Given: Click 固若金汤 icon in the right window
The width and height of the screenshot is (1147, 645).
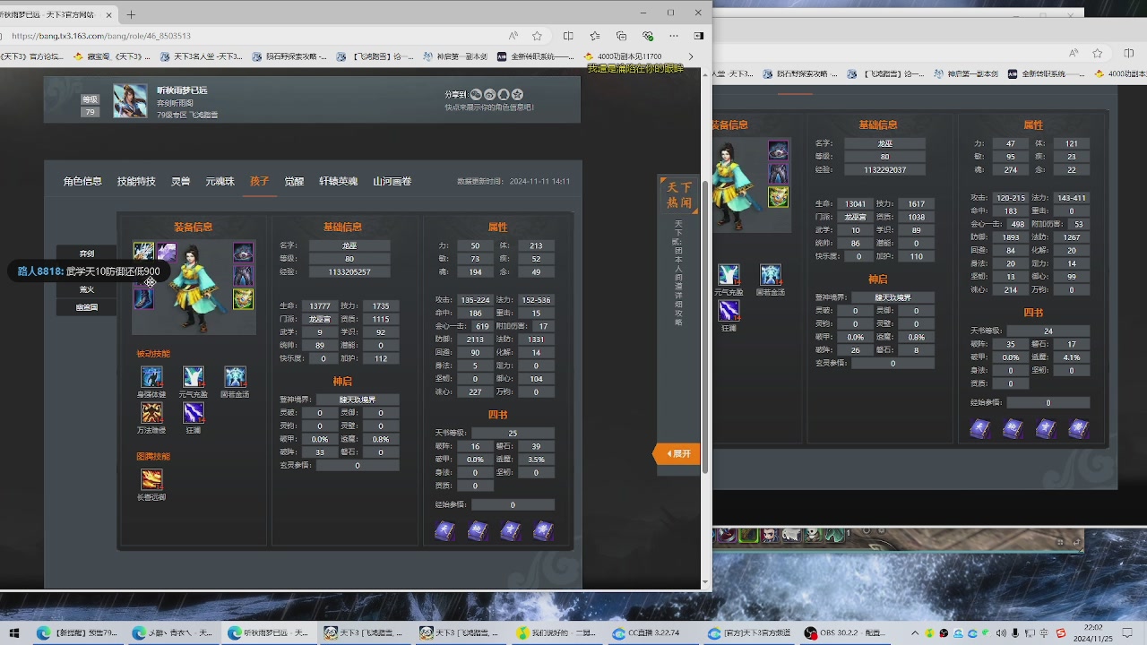Looking at the screenshot, I should 771,275.
